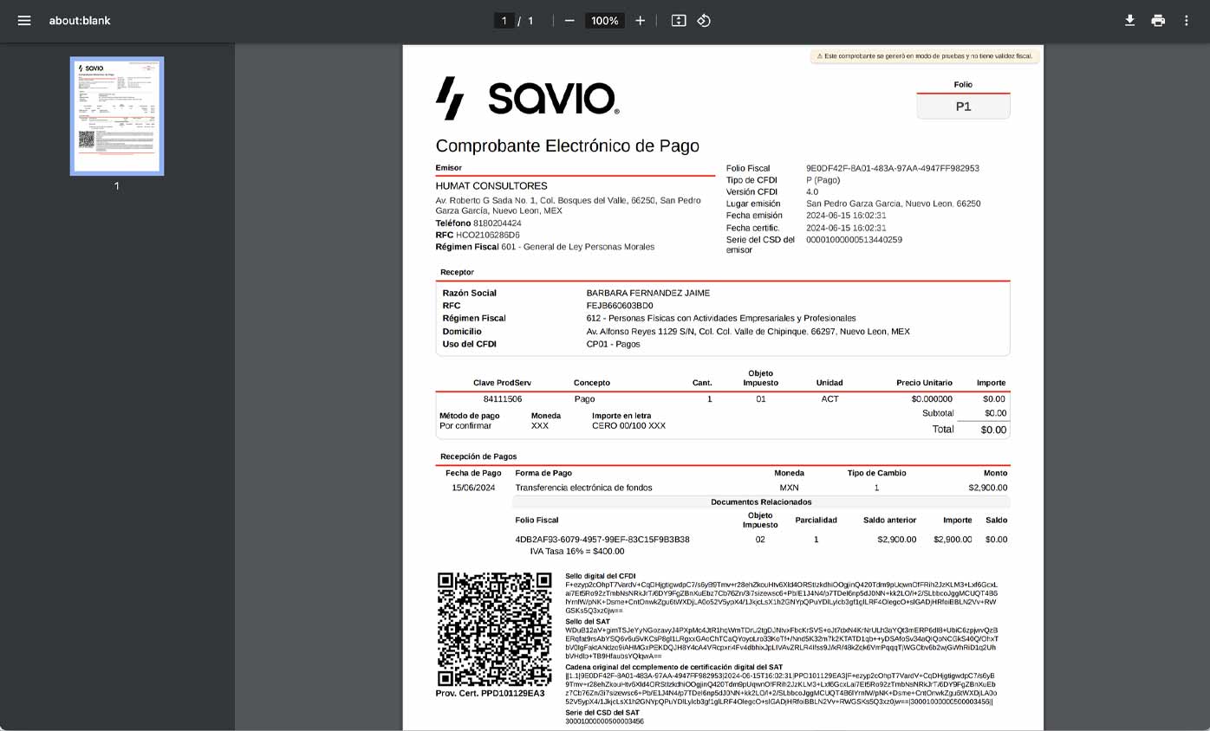This screenshot has width=1210, height=731.
Task: Click the Savio logo on the document
Action: click(x=527, y=98)
